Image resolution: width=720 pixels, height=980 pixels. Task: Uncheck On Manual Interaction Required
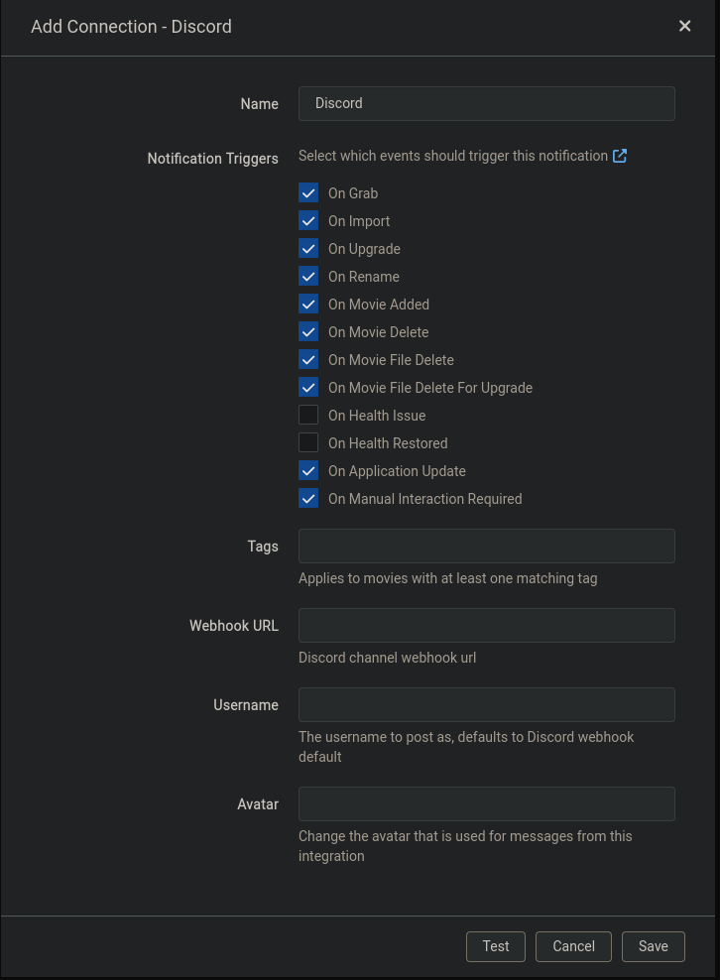[x=308, y=498]
